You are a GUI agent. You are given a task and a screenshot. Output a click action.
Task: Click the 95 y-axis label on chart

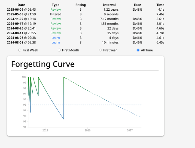25,105
